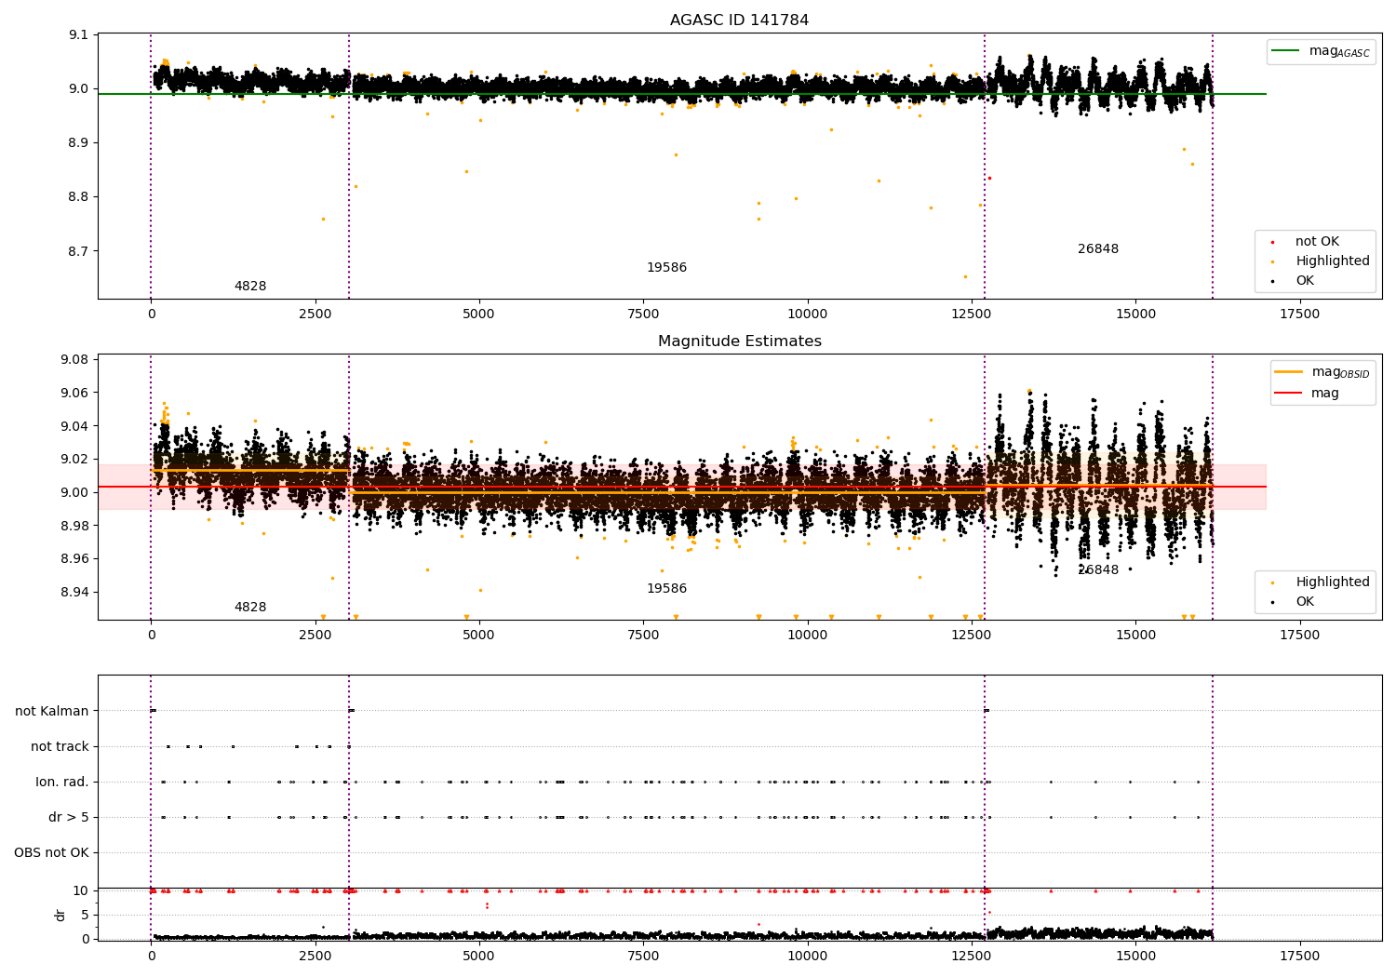
Task: Click the 'dr' y-axis label
Action: (60, 915)
